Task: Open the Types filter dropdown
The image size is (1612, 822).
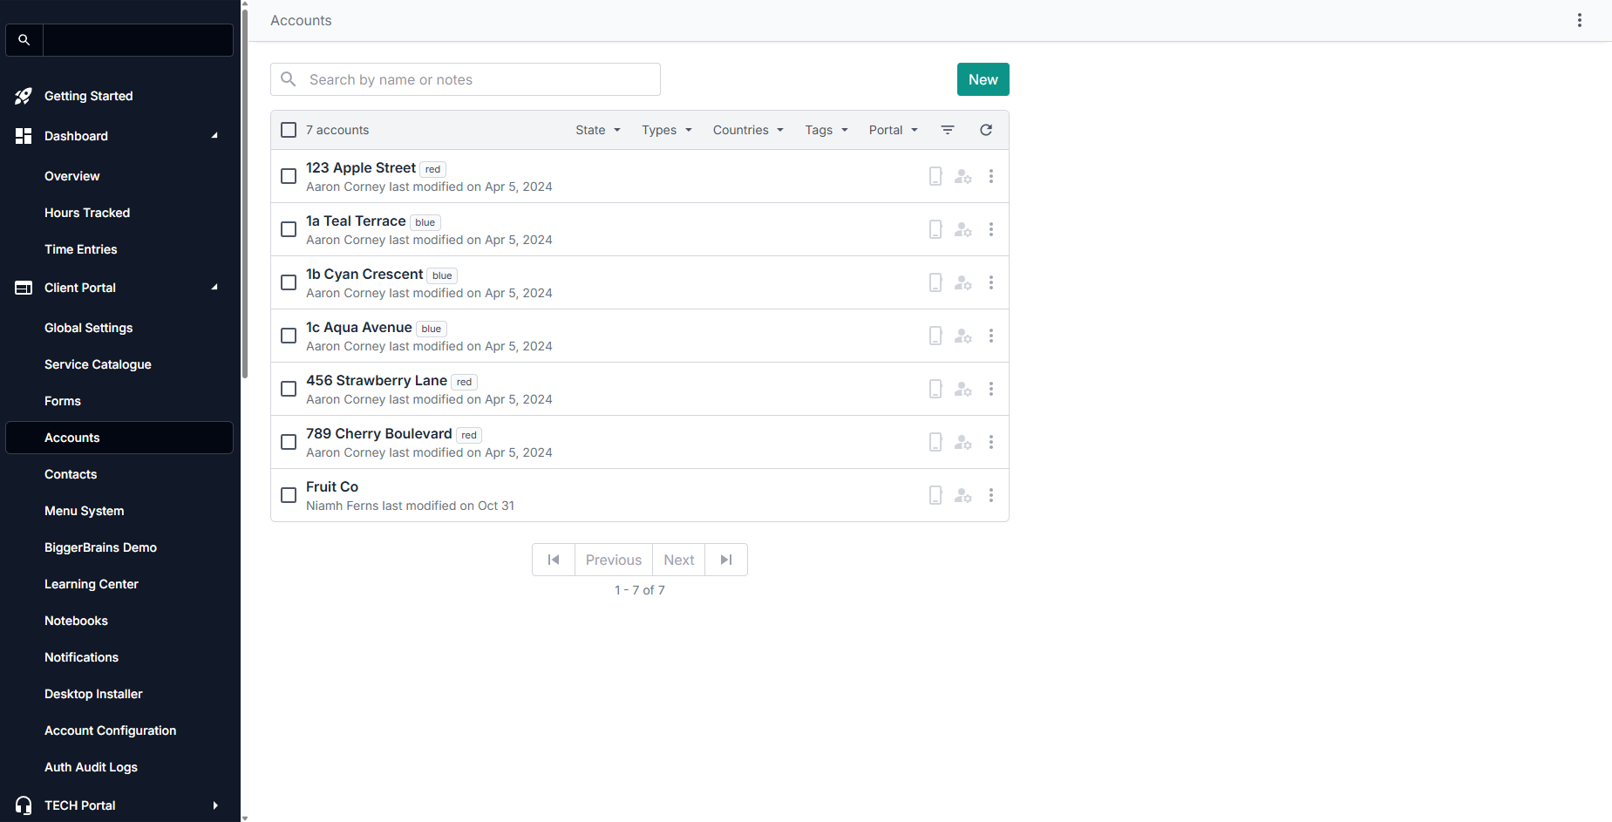Action: 667,130
